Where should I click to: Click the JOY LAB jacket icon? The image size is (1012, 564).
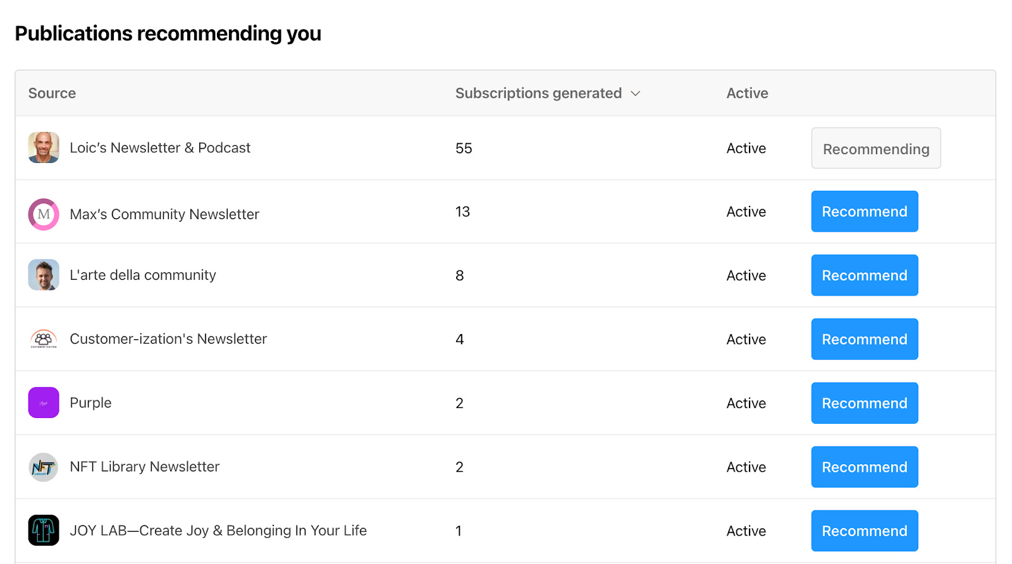(44, 531)
